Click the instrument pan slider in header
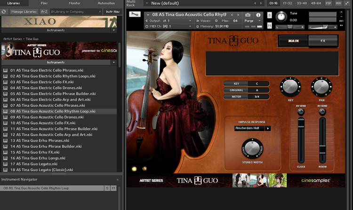Viewport: 353px width, 210px height. [x=290, y=27]
